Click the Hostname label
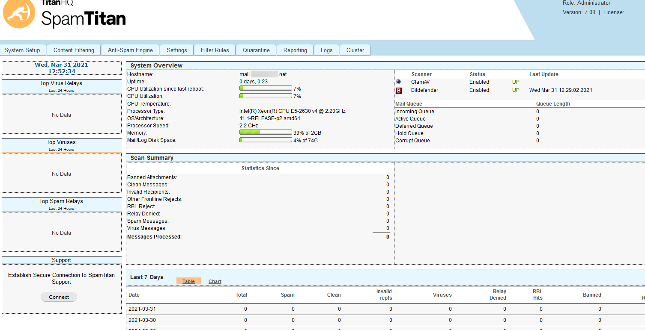 click(x=140, y=74)
